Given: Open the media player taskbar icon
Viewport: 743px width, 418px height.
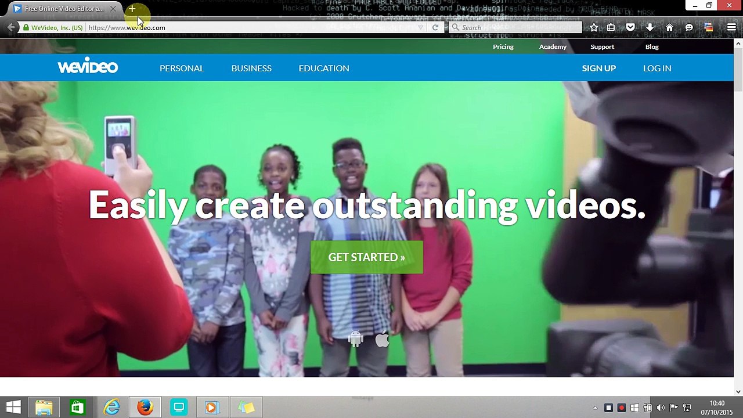Looking at the screenshot, I should [212, 408].
